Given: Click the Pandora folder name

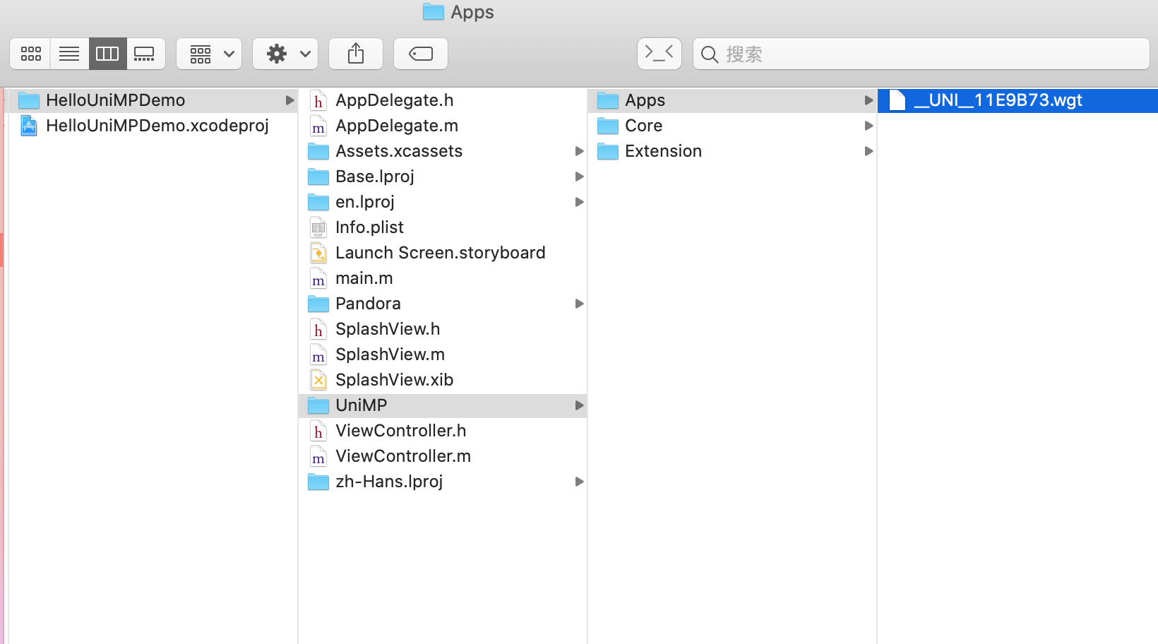Looking at the screenshot, I should [369, 304].
